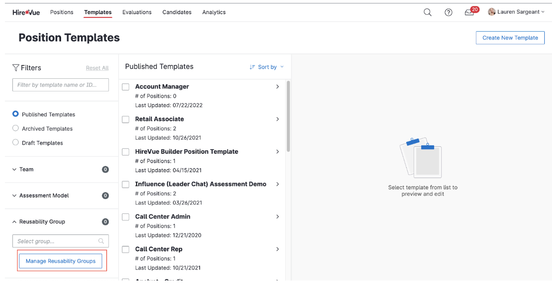Check the Account Manager template checkbox
Image resolution: width=552 pixels, height=283 pixels.
click(x=126, y=87)
